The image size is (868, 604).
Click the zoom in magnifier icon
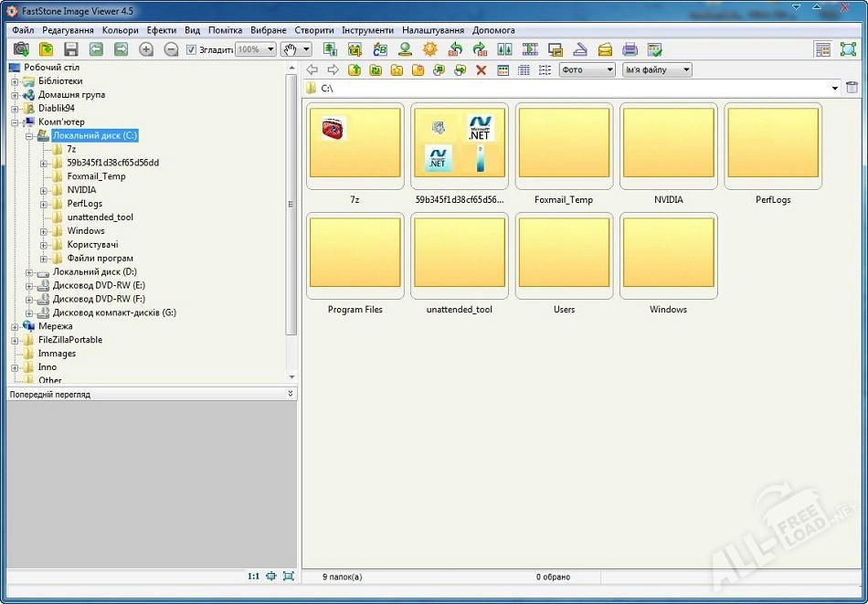tap(146, 49)
